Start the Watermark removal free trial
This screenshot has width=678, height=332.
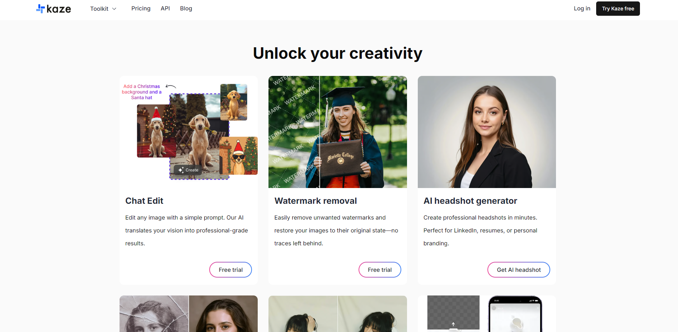click(380, 270)
